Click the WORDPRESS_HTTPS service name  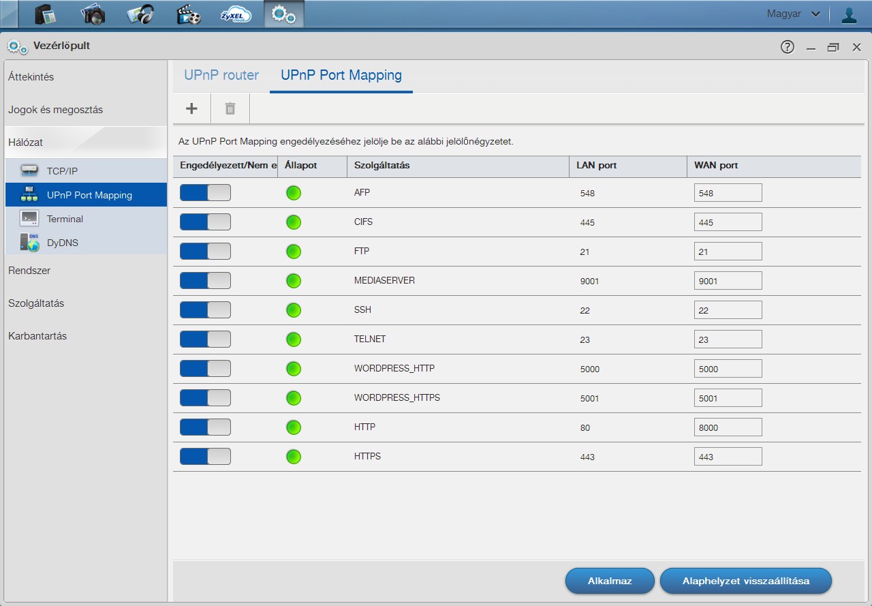click(x=397, y=397)
